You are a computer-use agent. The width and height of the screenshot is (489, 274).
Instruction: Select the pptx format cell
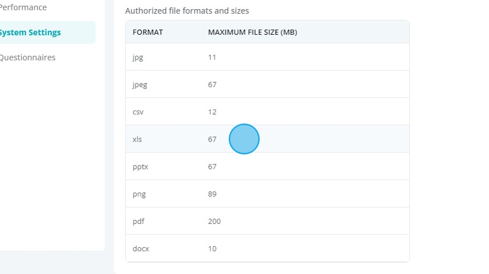[140, 167]
